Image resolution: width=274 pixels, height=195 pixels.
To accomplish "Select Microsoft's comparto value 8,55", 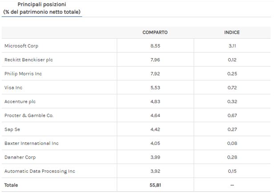I will pyautogui.click(x=155, y=46).
